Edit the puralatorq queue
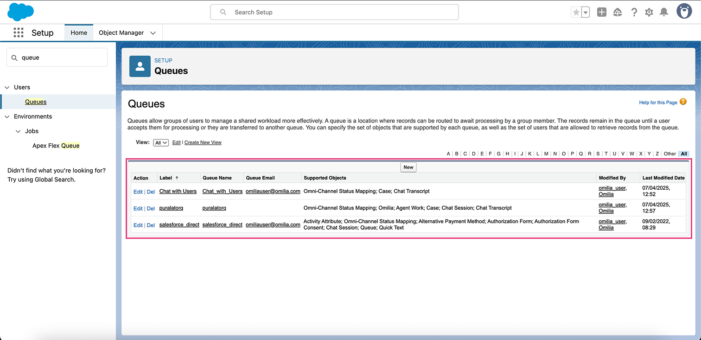The height and width of the screenshot is (340, 701). [x=138, y=208]
